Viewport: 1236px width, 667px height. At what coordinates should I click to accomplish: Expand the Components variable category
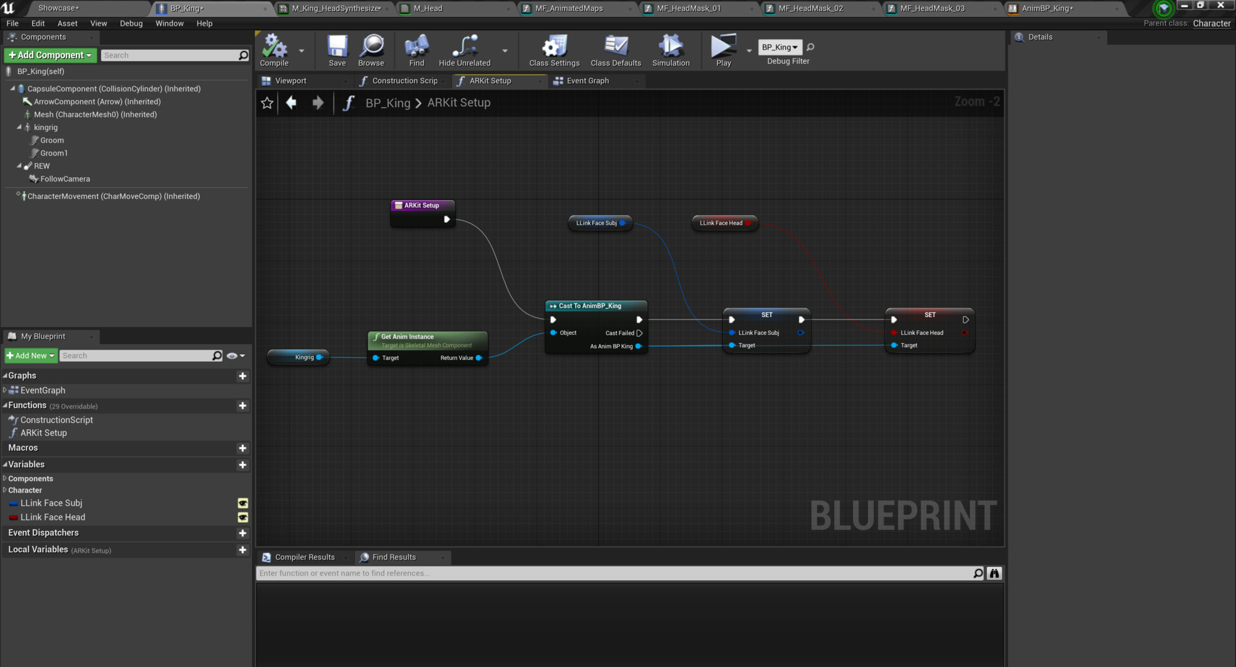click(5, 478)
